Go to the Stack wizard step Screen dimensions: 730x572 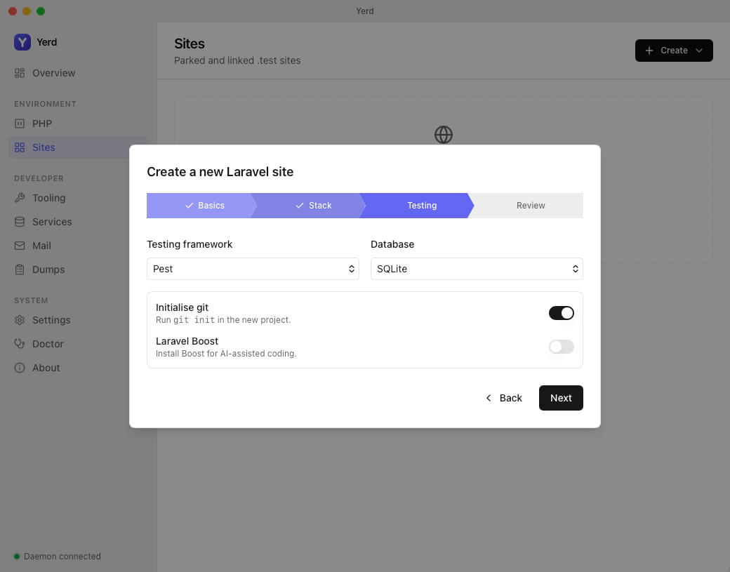click(309, 206)
